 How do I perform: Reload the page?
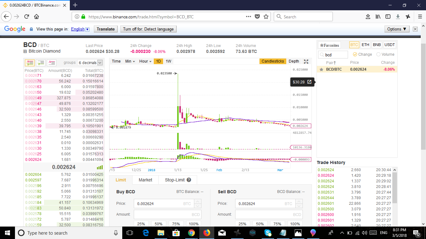point(27,17)
